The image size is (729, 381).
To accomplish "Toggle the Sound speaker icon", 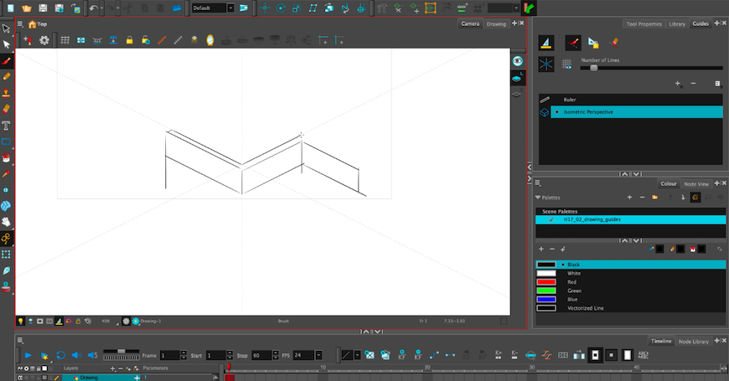I will click(76, 355).
